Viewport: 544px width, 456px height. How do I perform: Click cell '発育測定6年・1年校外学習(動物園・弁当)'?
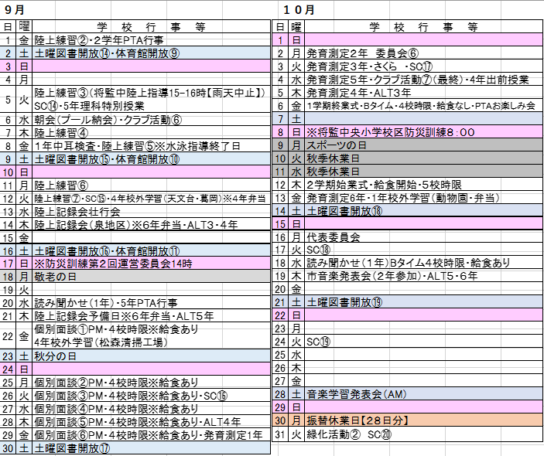coord(423,198)
